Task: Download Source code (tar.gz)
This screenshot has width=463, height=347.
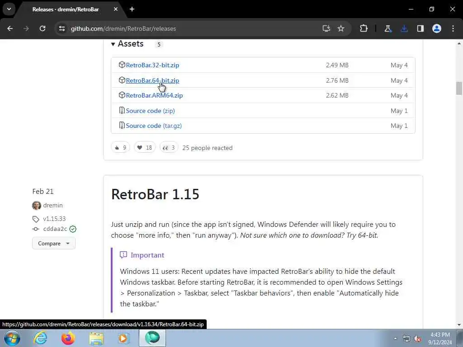Action: coord(154,126)
